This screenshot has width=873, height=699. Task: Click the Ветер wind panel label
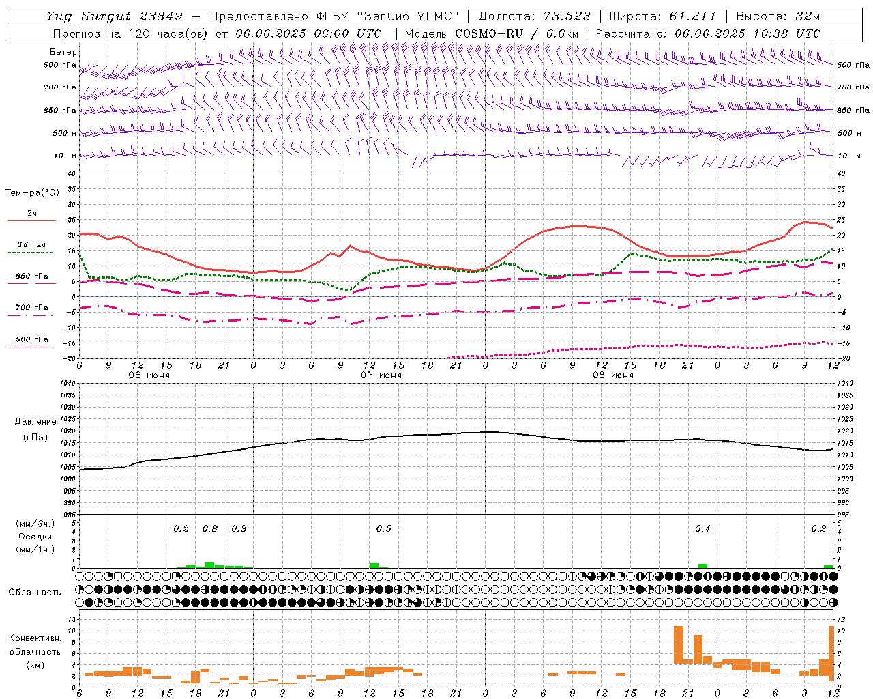pyautogui.click(x=63, y=52)
